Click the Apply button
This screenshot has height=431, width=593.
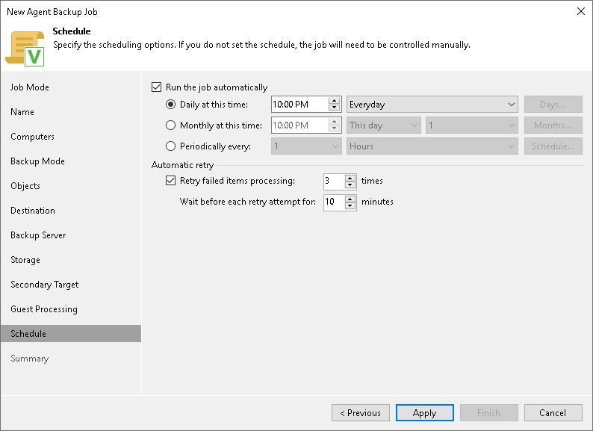coord(425,413)
